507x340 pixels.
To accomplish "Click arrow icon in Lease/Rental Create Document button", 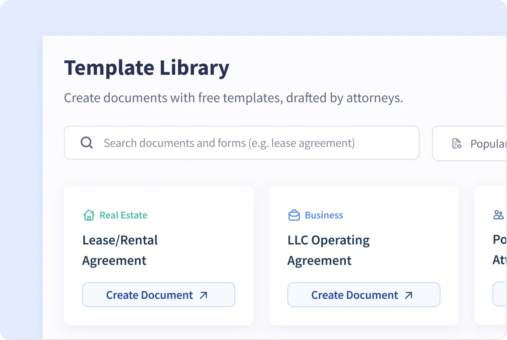I will click(204, 295).
